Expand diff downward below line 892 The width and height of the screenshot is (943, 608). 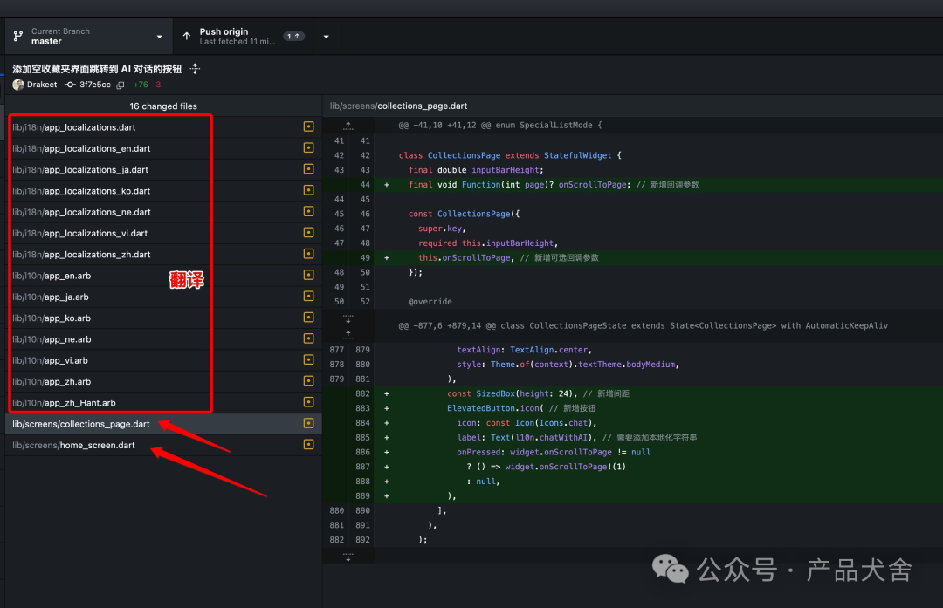pos(348,557)
